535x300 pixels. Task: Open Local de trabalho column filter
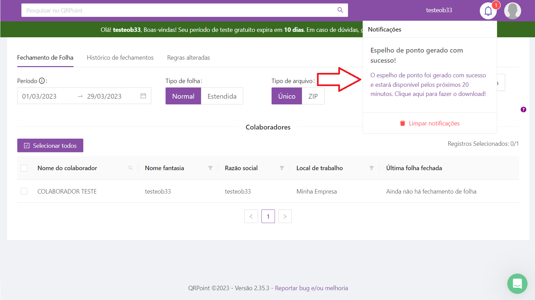pyautogui.click(x=371, y=168)
